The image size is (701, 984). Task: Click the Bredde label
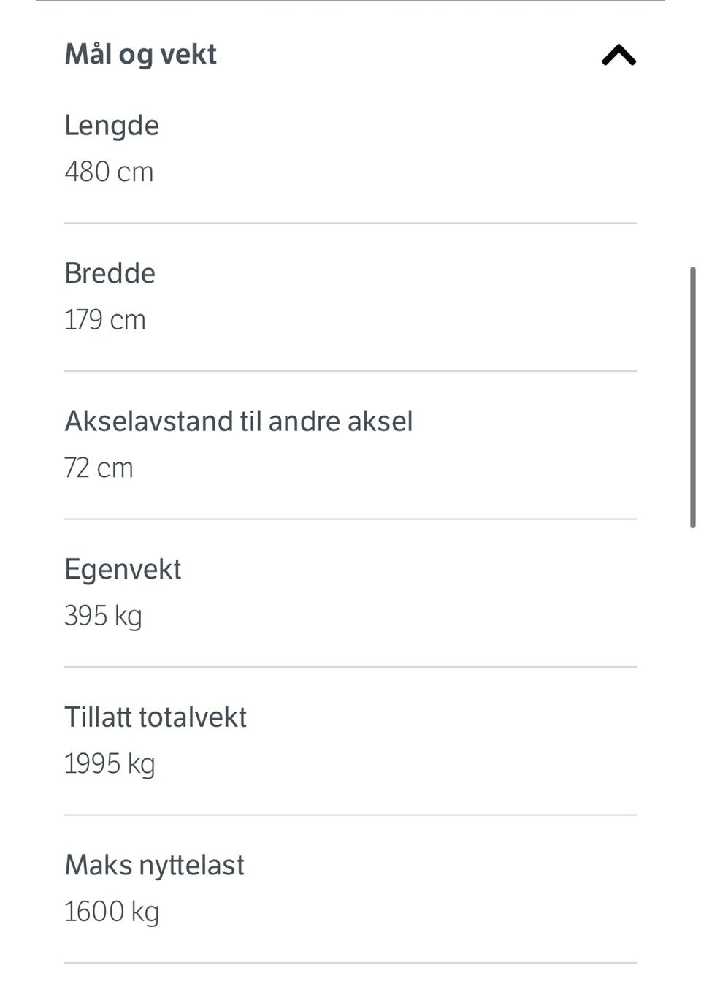point(110,273)
